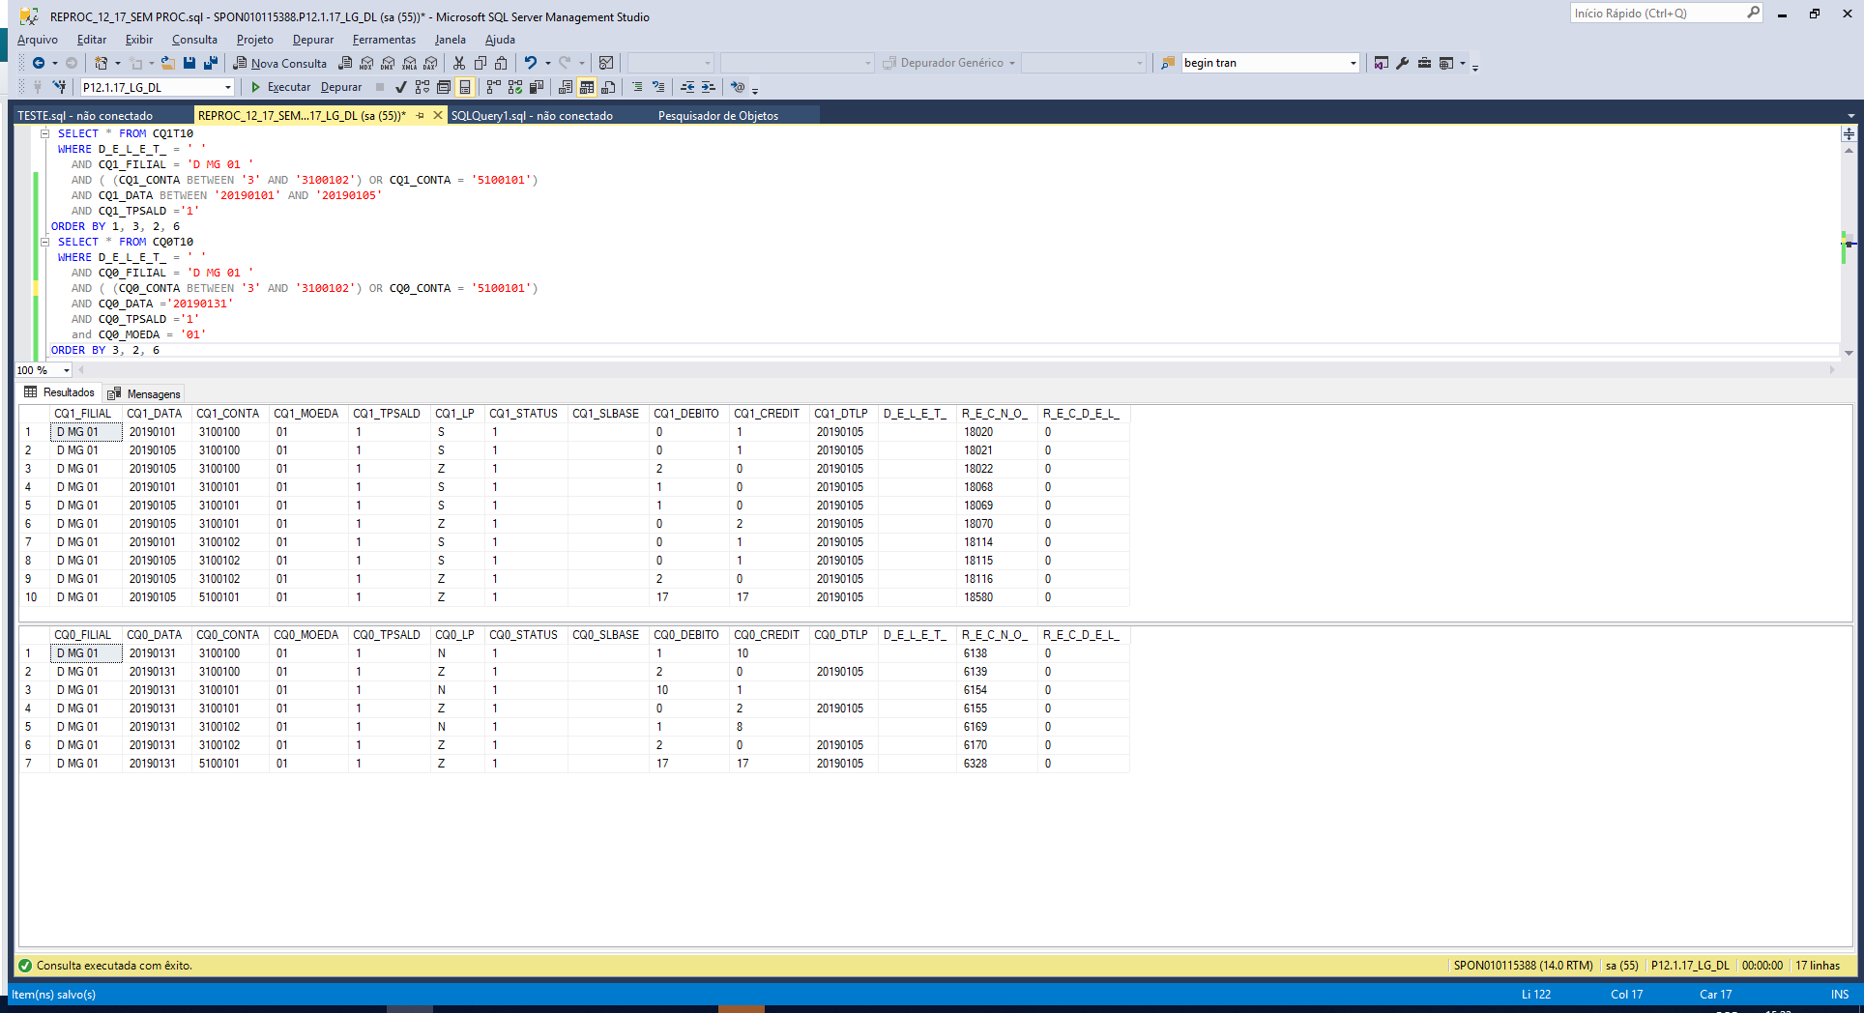Click the Save floppy disk icon
This screenshot has height=1013, width=1864.
[189, 63]
